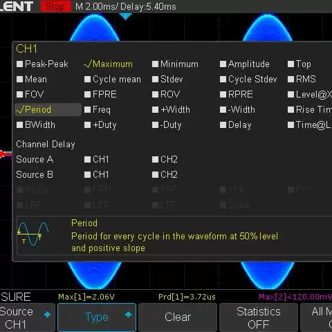Viewport: 332px width, 332px height.
Task: Open the All Measurements softkey
Action: coord(316,317)
